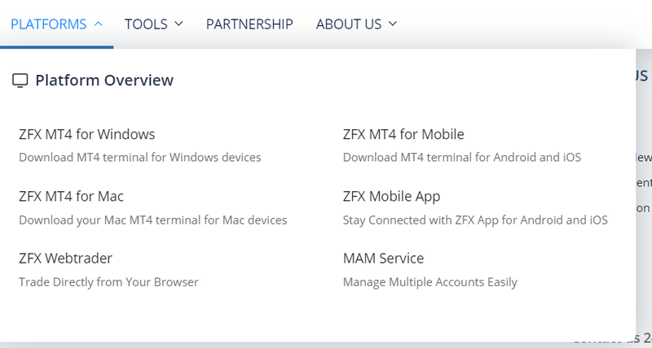This screenshot has height=348, width=652.
Task: Open ZFX MT4 for Mobile
Action: click(403, 134)
